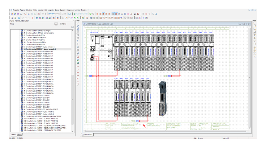Select page 95 layout pulpito 1
266x148 pixels.
pyautogui.click(x=39, y=112)
